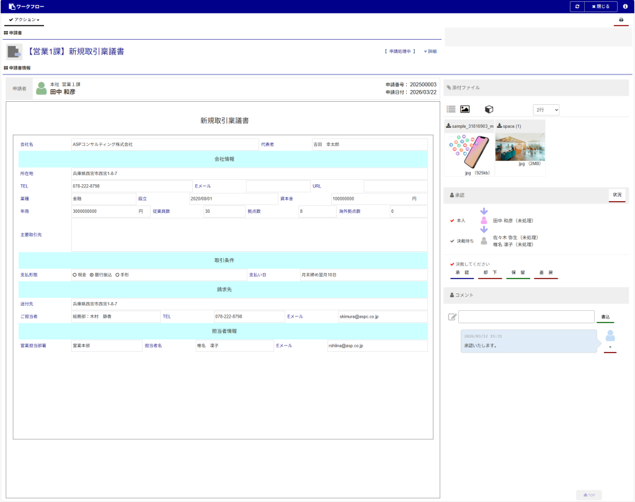Viewport: 635px width, 502px height.
Task: Switch attachments to list view
Action: coord(451,109)
